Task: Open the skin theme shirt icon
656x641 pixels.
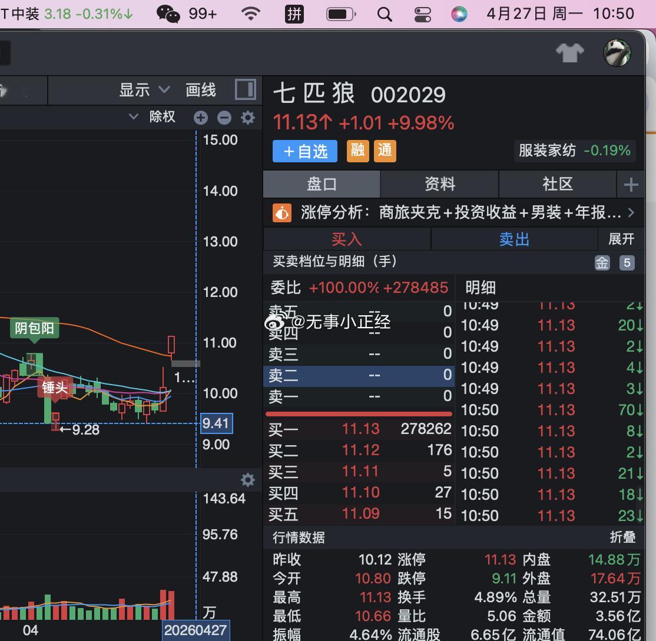Action: pos(570,53)
